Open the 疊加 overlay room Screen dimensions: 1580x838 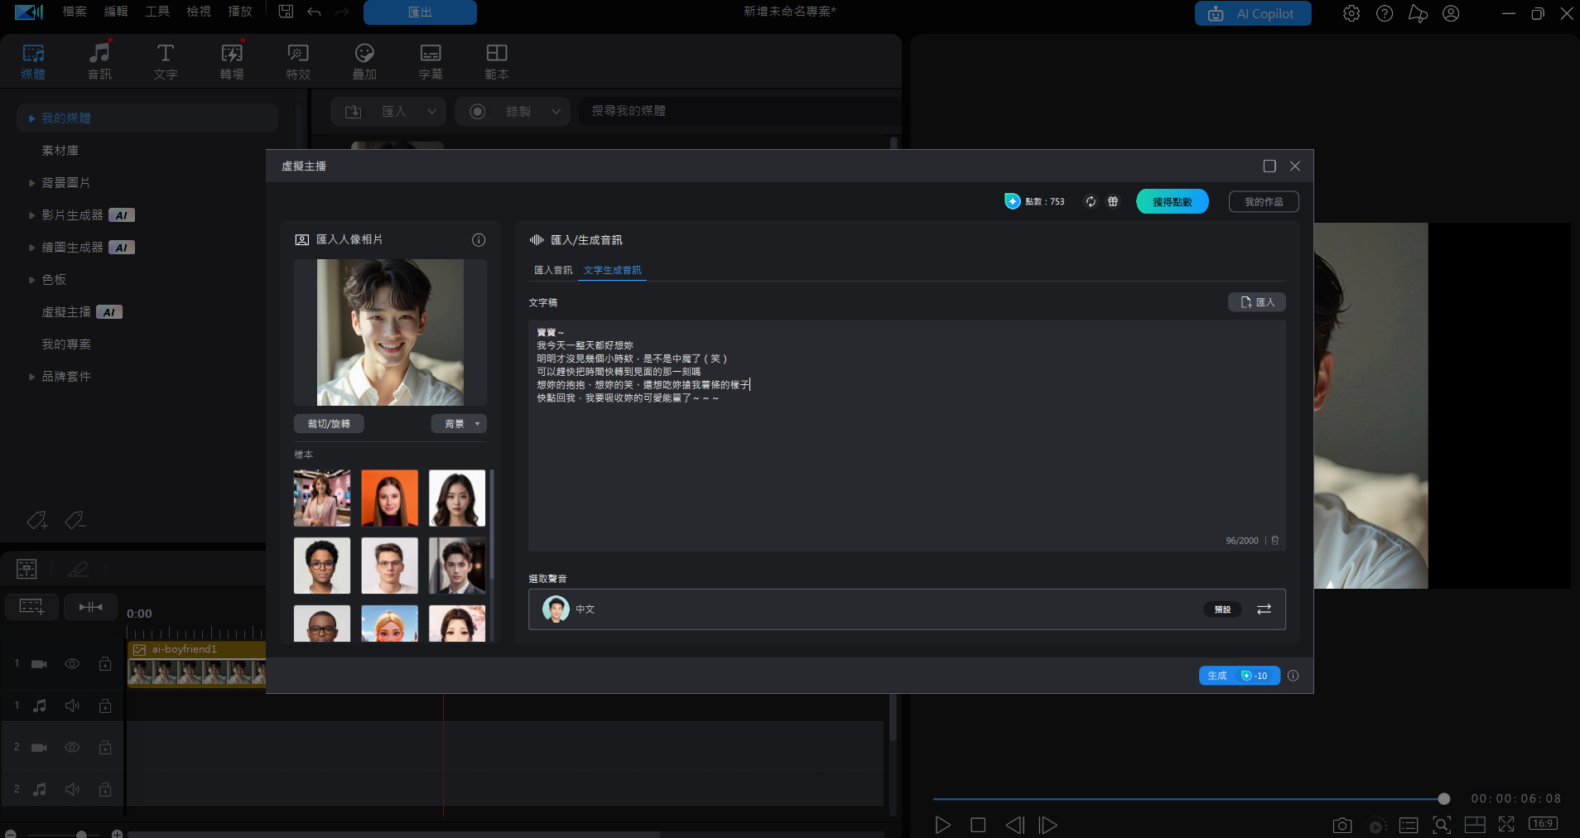click(x=364, y=61)
